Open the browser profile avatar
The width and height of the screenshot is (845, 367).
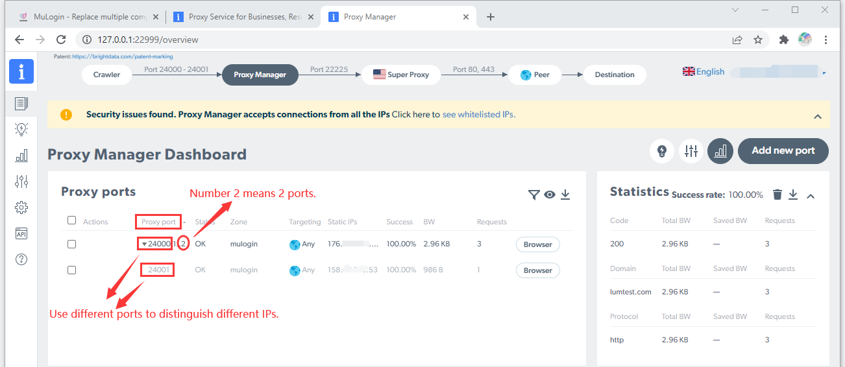tap(805, 40)
